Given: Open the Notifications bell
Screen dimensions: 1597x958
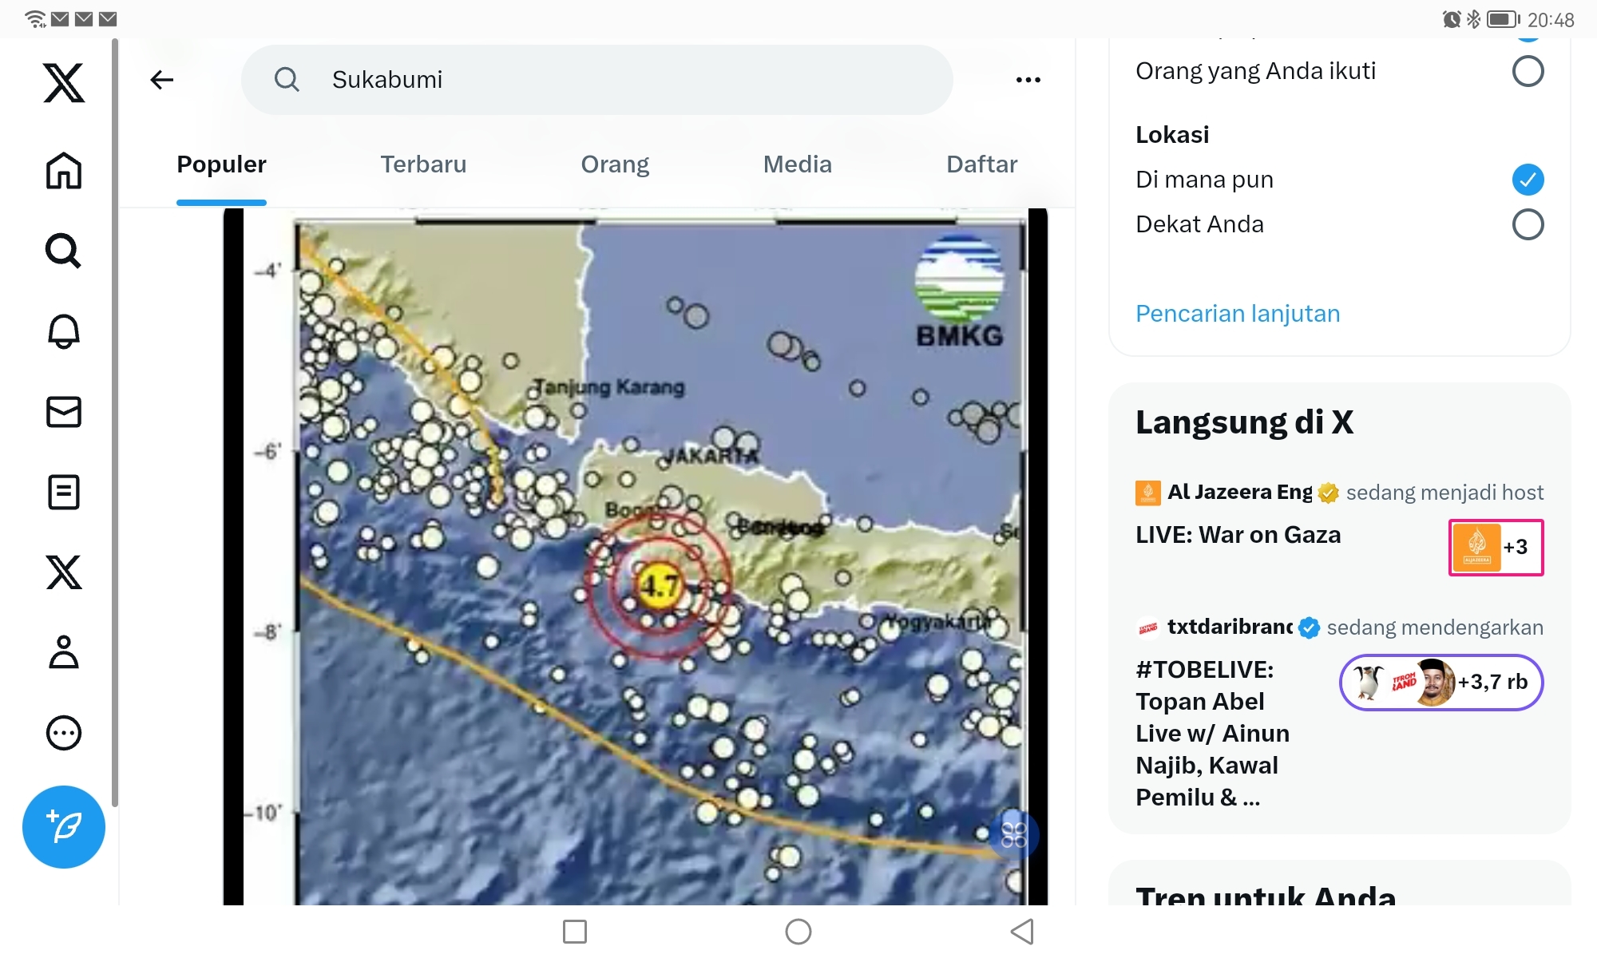Looking at the screenshot, I should (x=64, y=331).
